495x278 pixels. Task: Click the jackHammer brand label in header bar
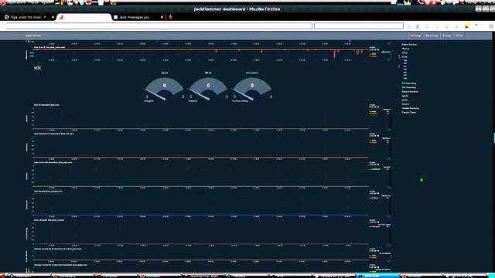coord(33,36)
